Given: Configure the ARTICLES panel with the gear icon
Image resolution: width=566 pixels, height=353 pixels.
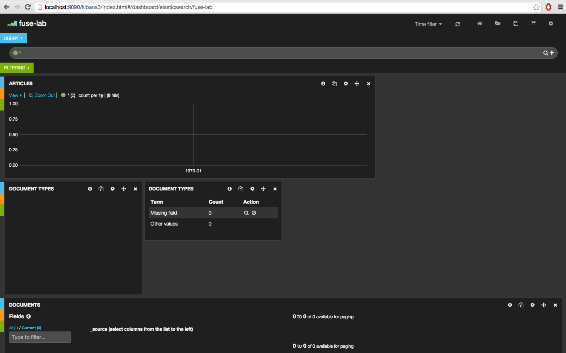Looking at the screenshot, I should pos(346,83).
